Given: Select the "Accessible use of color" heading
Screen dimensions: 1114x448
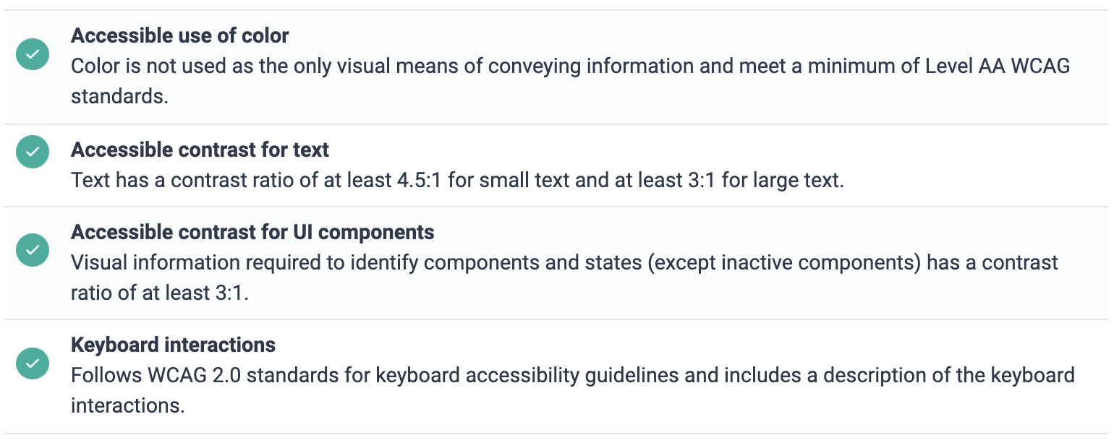Looking at the screenshot, I should point(180,35).
